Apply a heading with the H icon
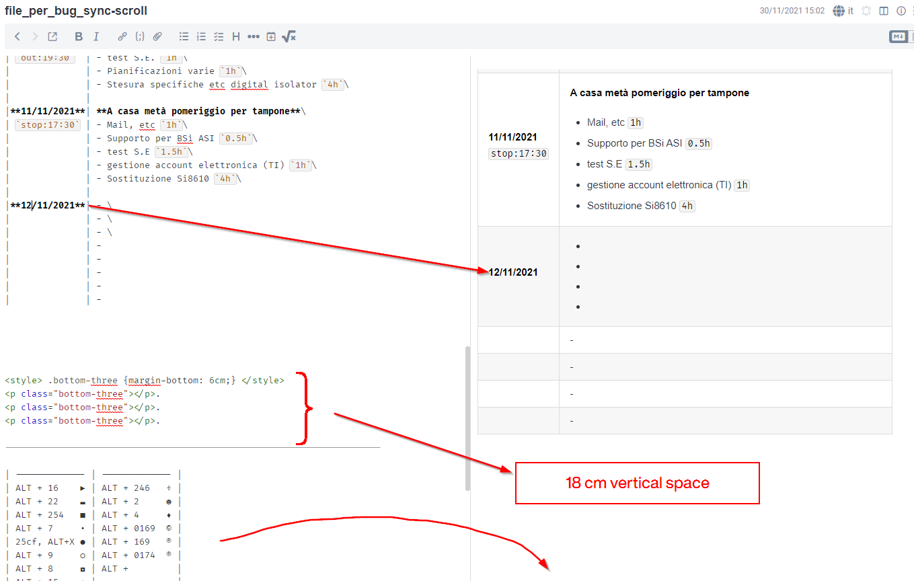914x581 pixels. 235,36
